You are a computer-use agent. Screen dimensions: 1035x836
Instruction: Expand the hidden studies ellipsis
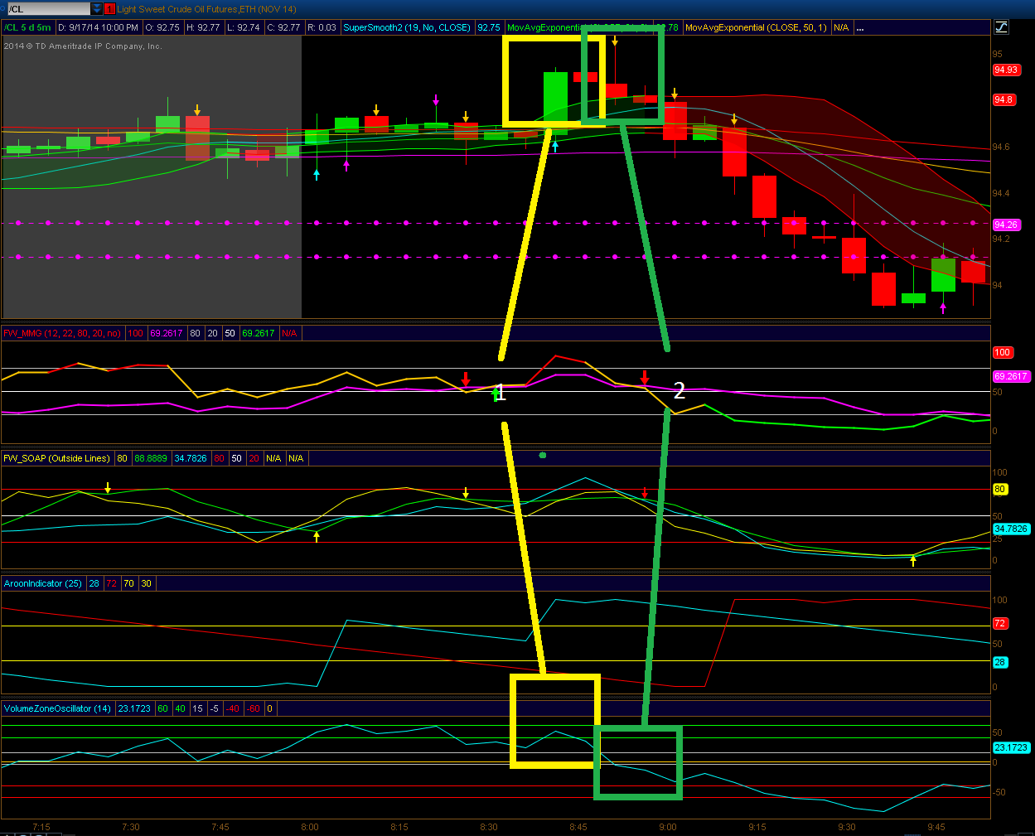coord(860,28)
